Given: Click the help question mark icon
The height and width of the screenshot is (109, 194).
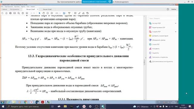Looking at the screenshot, I should (168, 9).
